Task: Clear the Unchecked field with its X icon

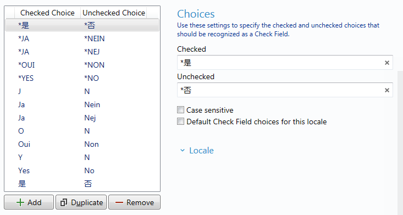Action: tap(387, 90)
